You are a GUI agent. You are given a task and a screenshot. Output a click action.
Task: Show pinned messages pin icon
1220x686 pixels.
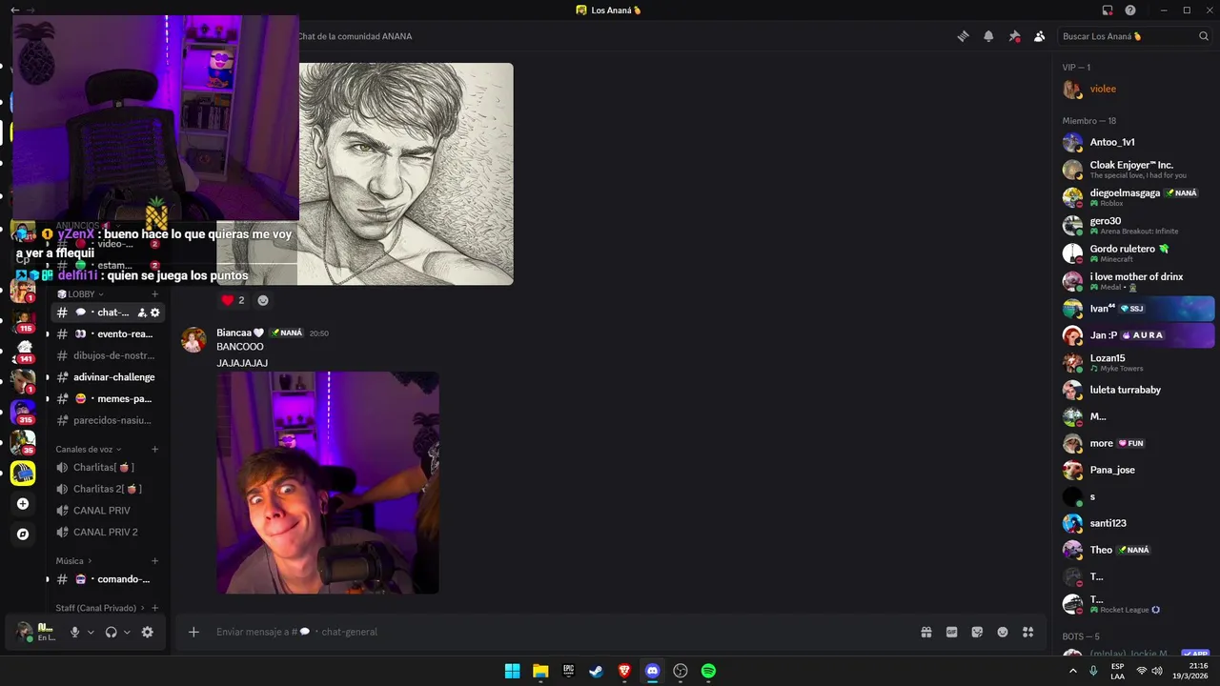point(1014,36)
